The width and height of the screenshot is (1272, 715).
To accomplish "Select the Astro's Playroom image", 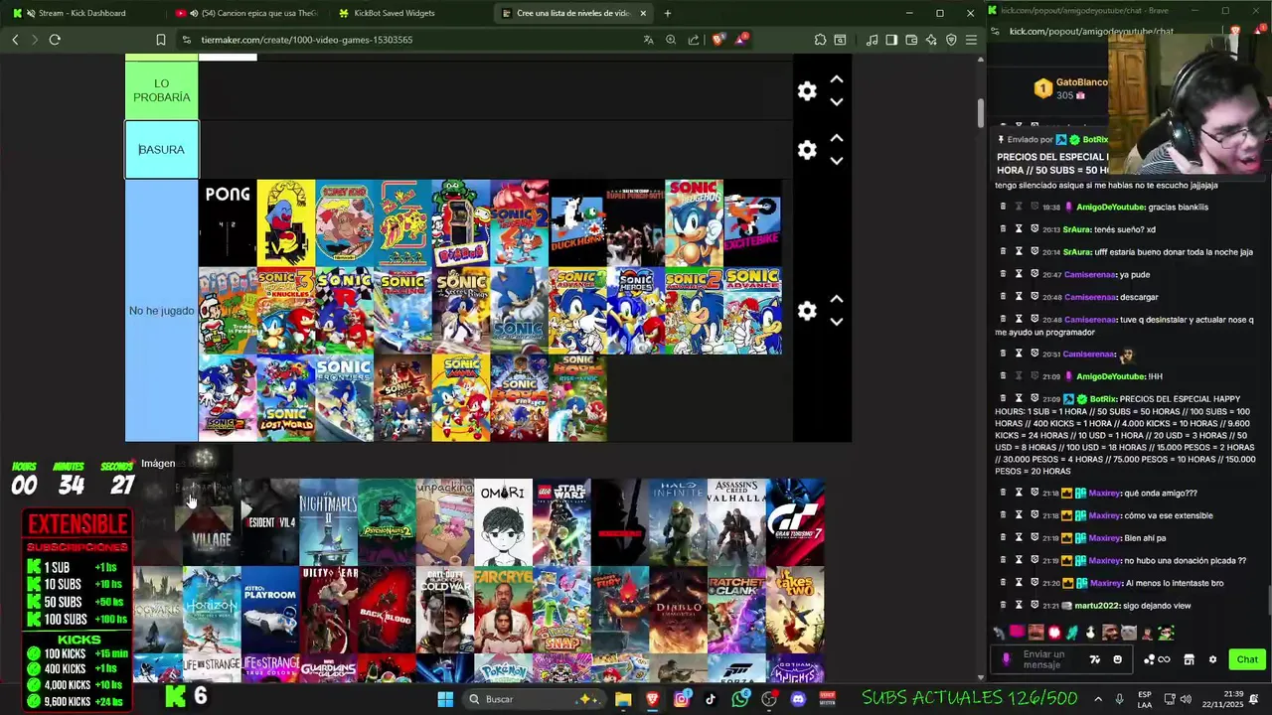I will coord(270,610).
